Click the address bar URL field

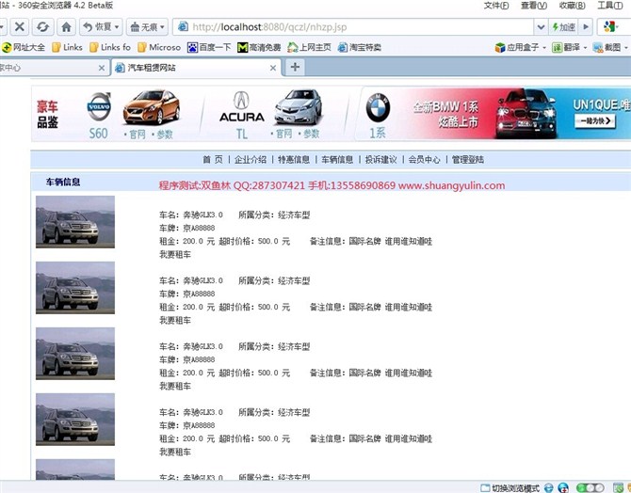[354, 27]
